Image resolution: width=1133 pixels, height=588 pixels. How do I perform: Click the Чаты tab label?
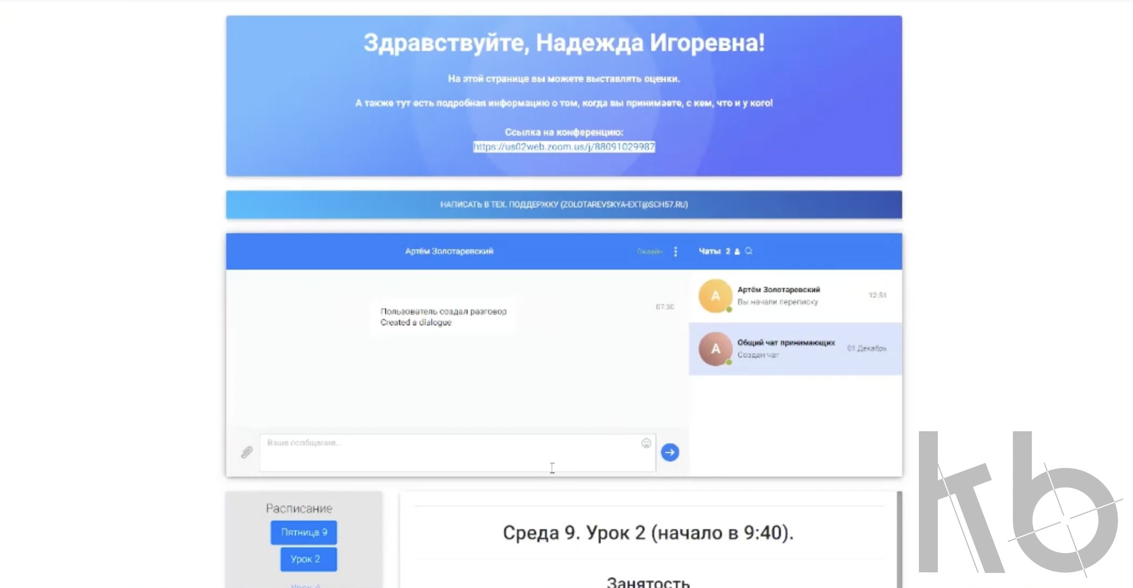click(709, 251)
